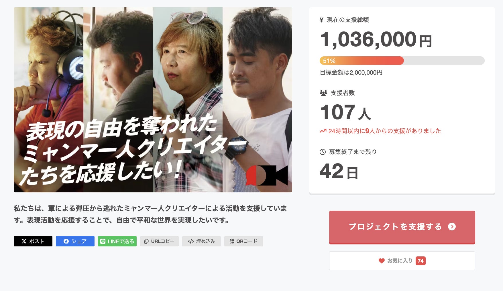Click the 1,036,000円 total amount
This screenshot has width=503, height=291.
coord(376,39)
